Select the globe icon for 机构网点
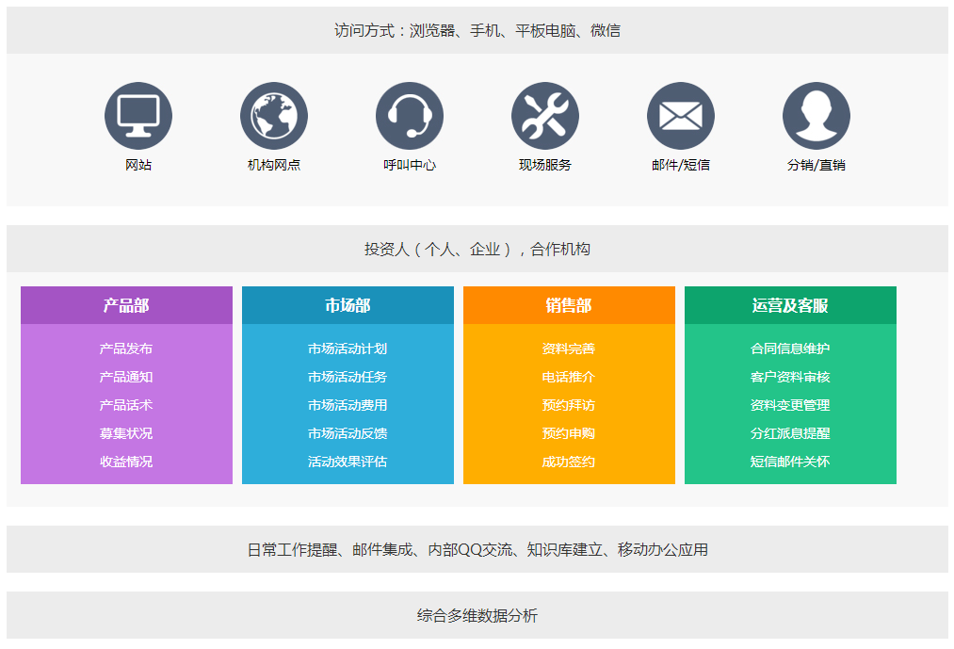 pyautogui.click(x=274, y=117)
